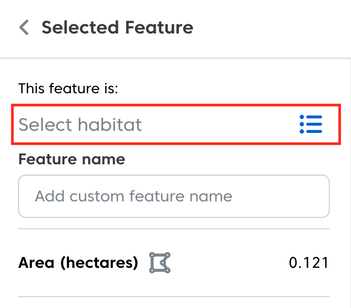Click the blue list icon in habitat field
Screen dimensions: 351x308
click(311, 124)
